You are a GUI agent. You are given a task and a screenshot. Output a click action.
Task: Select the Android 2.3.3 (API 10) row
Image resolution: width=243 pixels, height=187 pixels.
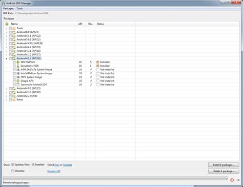point(29,92)
